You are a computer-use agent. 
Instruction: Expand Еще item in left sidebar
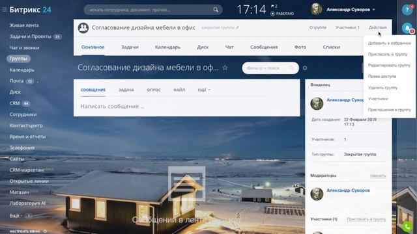pos(16,215)
